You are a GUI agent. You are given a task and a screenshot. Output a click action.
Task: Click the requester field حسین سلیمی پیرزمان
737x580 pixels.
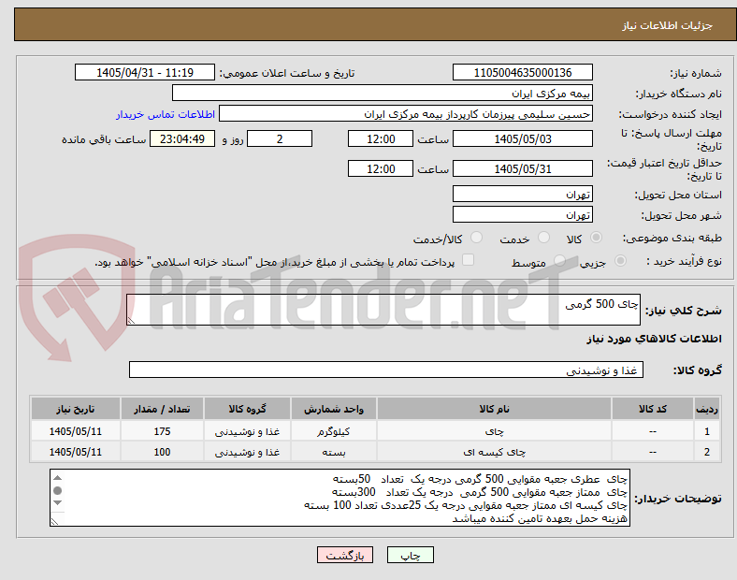click(406, 114)
